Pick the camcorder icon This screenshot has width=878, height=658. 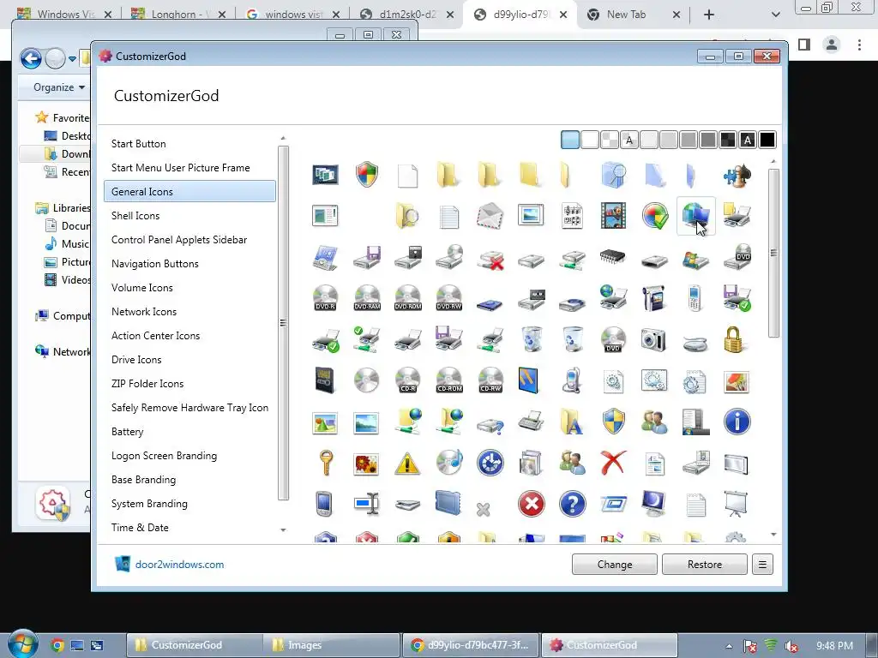coord(654,298)
